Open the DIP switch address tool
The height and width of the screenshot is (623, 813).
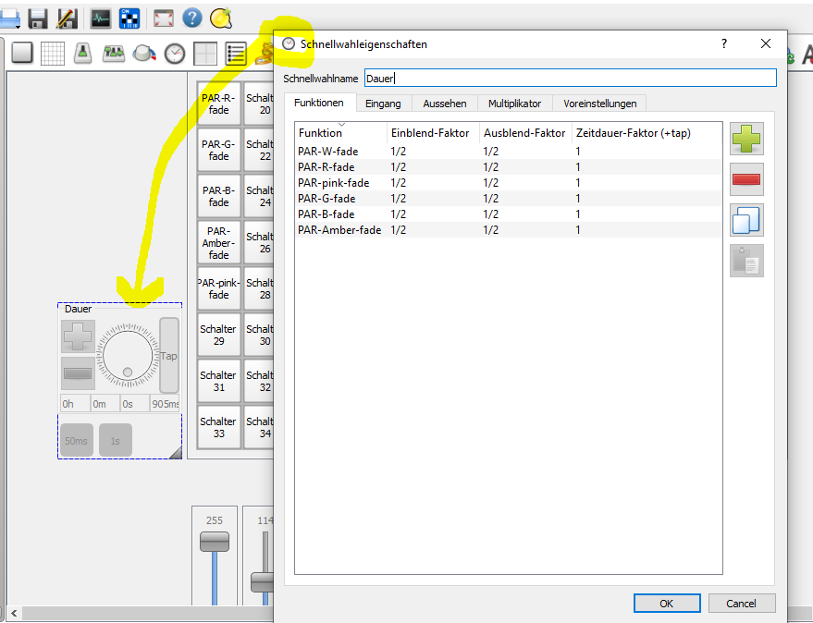[128, 18]
